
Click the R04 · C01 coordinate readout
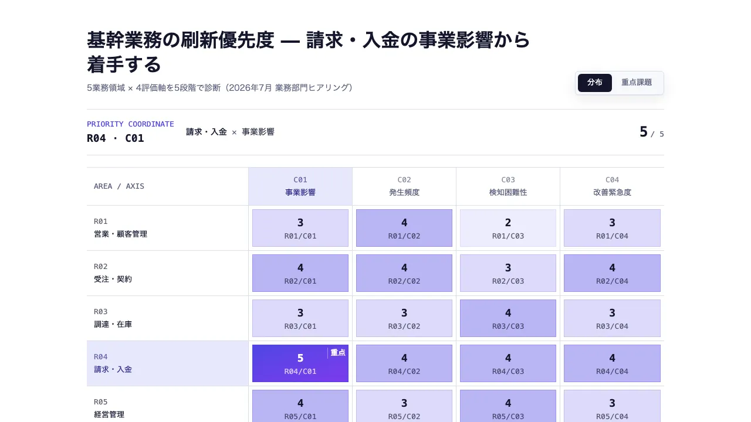(x=116, y=138)
